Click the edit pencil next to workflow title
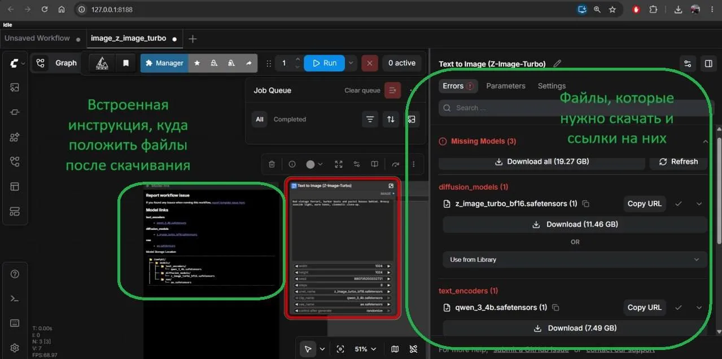This screenshot has height=359, width=722. click(x=557, y=64)
